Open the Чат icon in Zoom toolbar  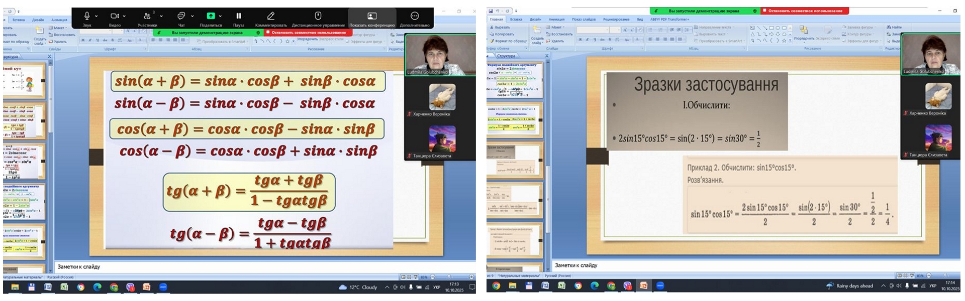(181, 16)
